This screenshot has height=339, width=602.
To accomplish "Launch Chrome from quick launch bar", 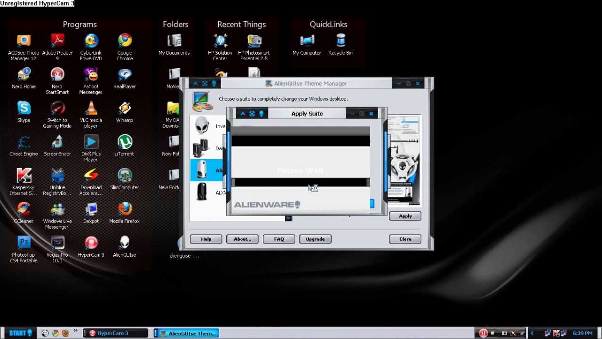I will 55,333.
